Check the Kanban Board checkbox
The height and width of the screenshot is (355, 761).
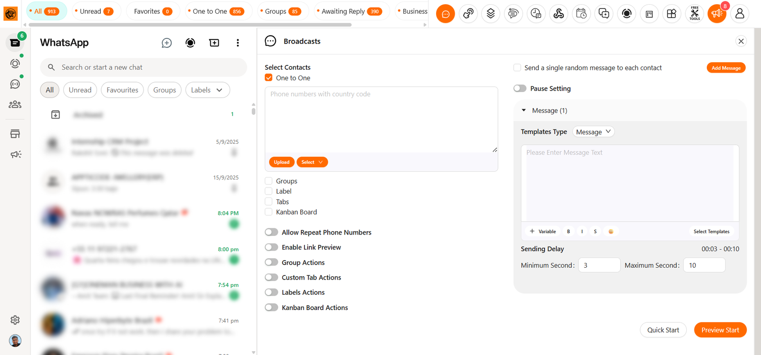point(269,212)
